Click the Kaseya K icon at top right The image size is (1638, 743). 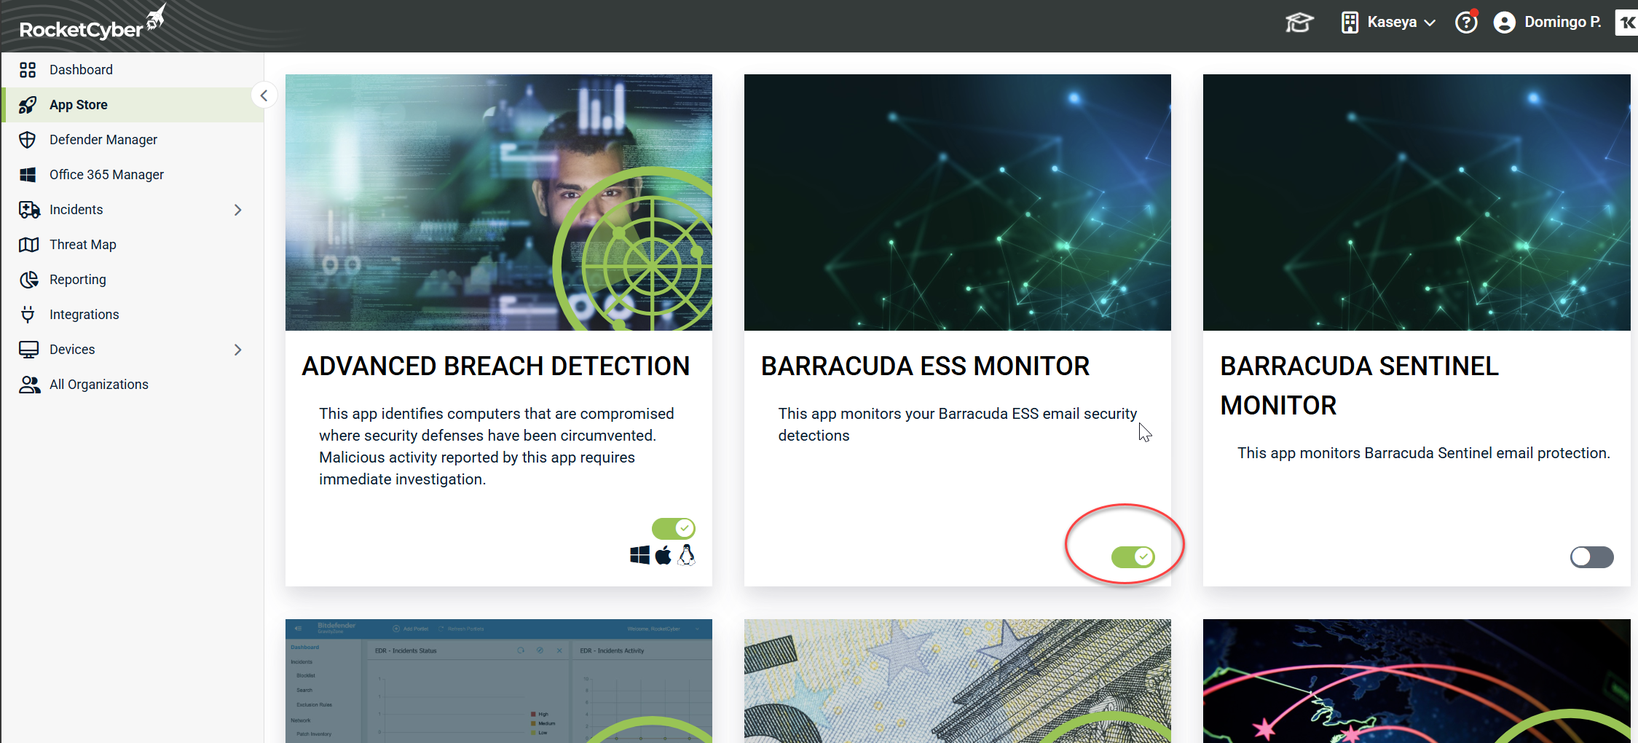click(x=1626, y=23)
